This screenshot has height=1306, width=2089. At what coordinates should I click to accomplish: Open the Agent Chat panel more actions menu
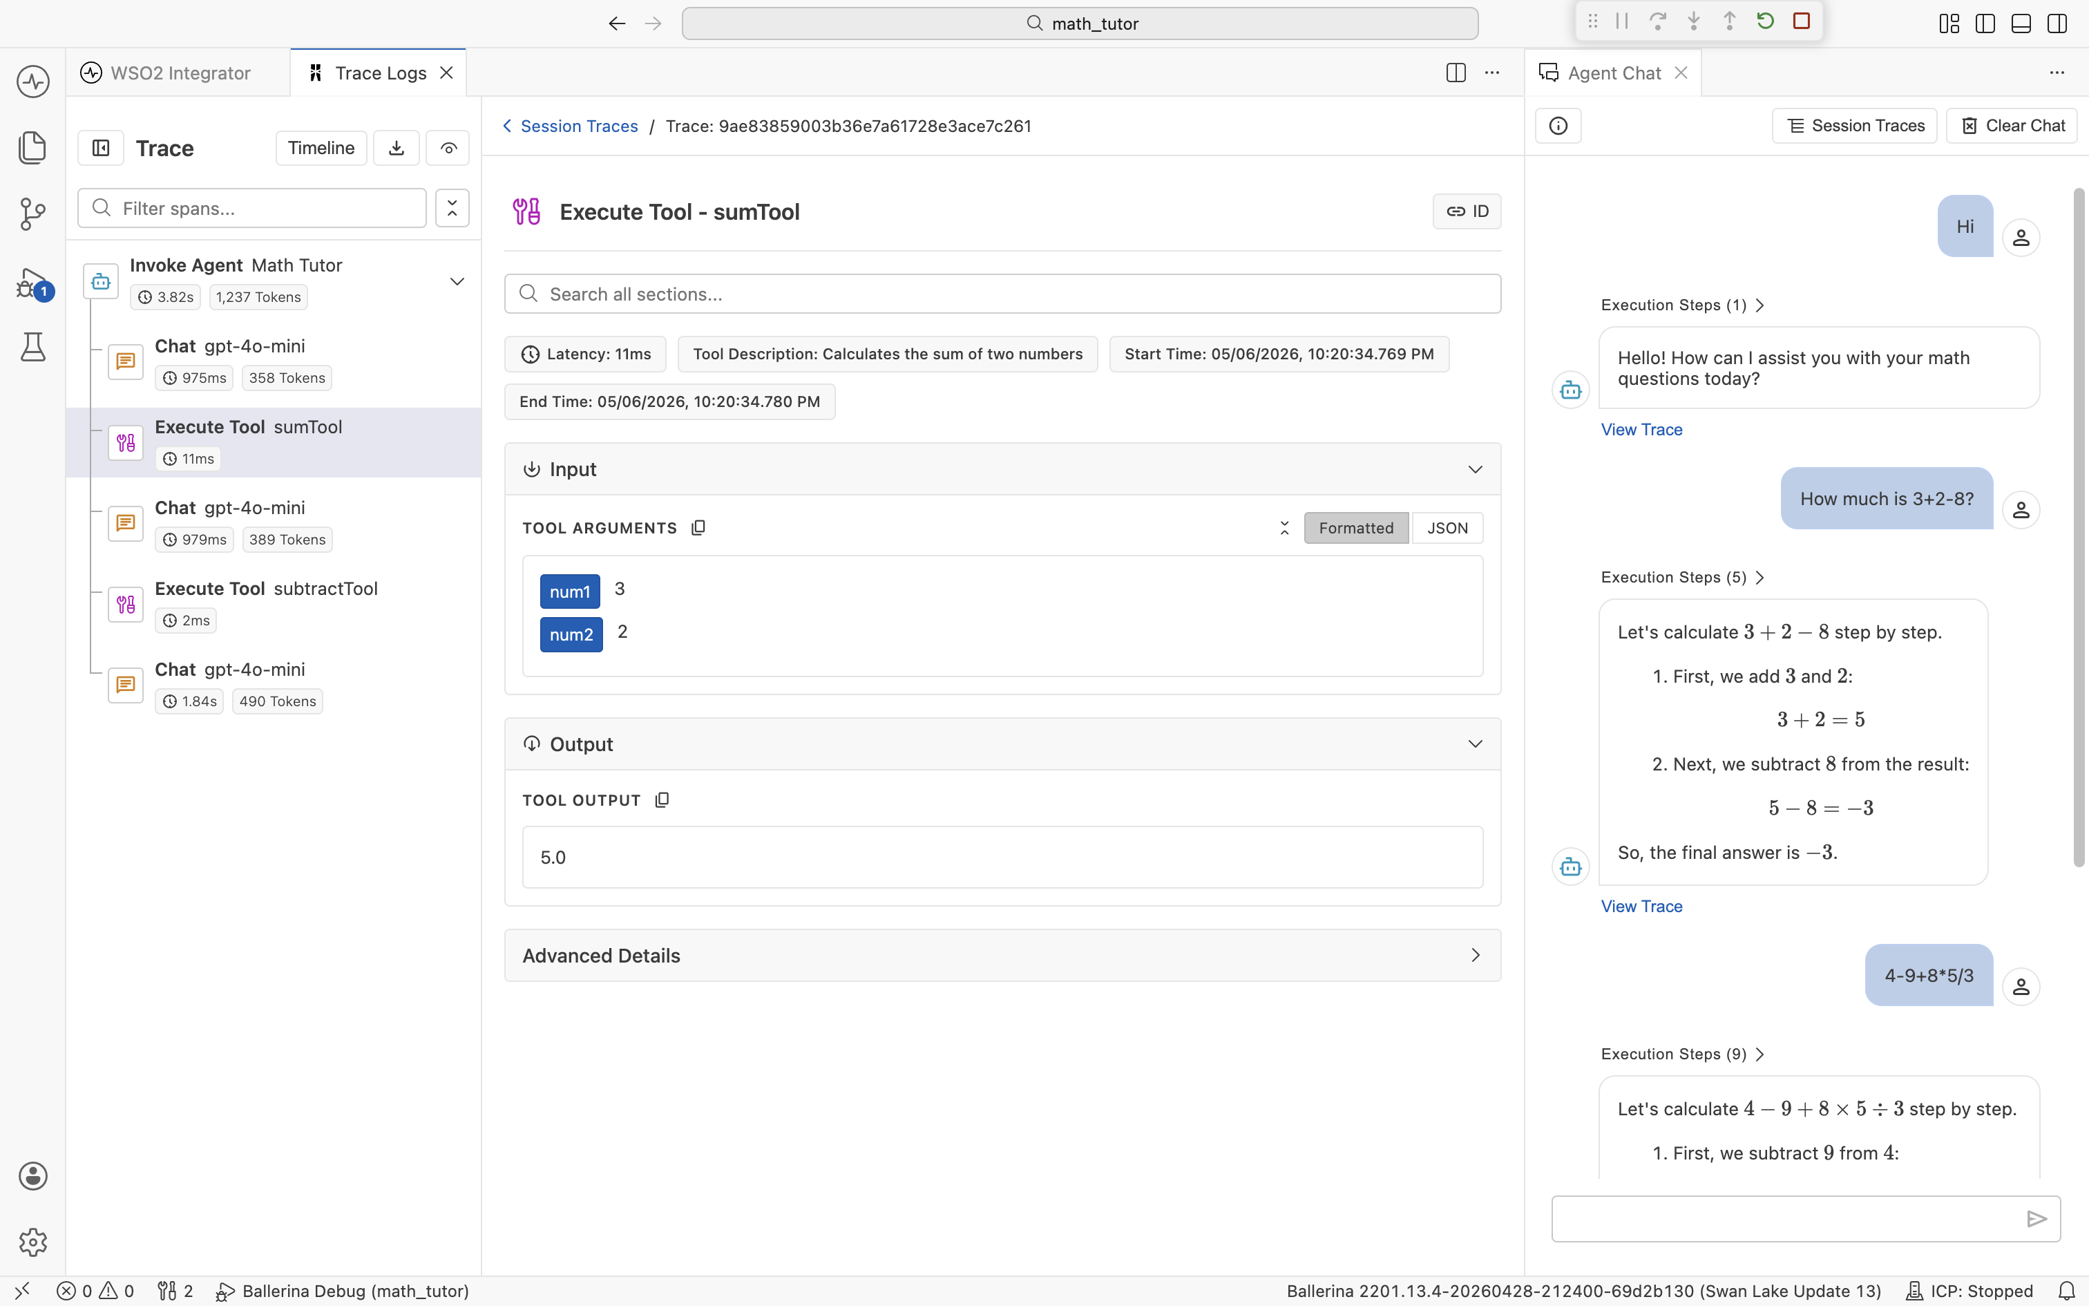click(2057, 73)
